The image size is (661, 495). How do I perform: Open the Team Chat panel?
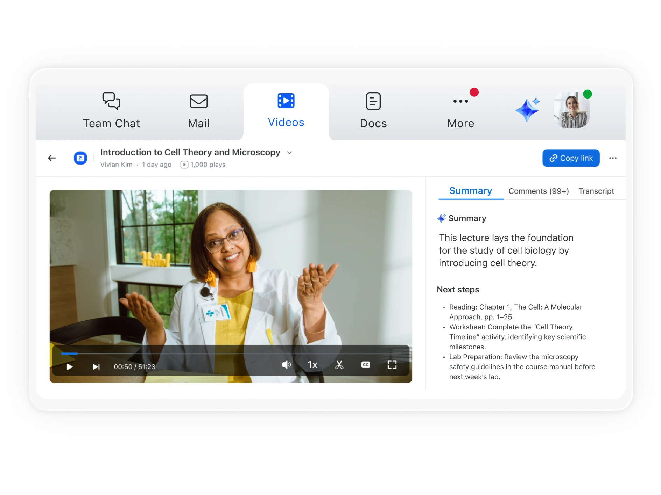(111, 110)
